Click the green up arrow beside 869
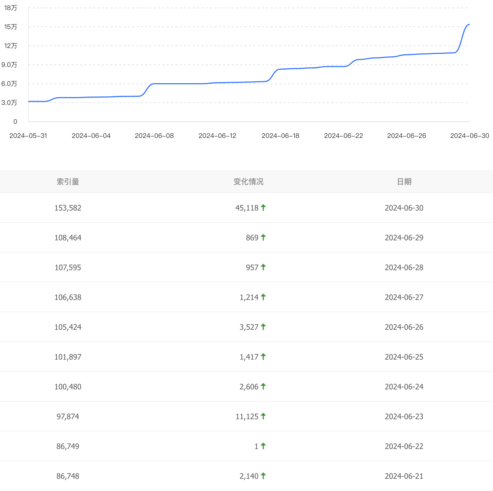The image size is (493, 491). pos(263,237)
